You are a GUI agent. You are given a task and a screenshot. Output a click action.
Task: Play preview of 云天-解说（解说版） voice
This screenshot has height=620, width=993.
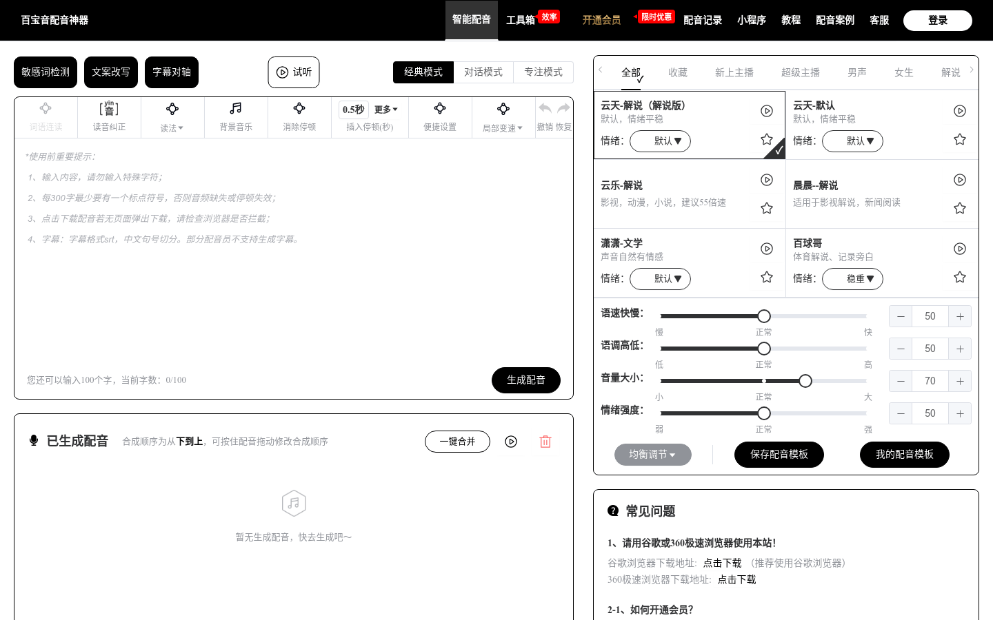(767, 111)
